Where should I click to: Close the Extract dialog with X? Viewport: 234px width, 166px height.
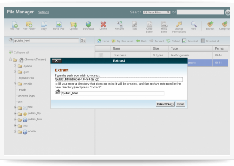pos(56,61)
